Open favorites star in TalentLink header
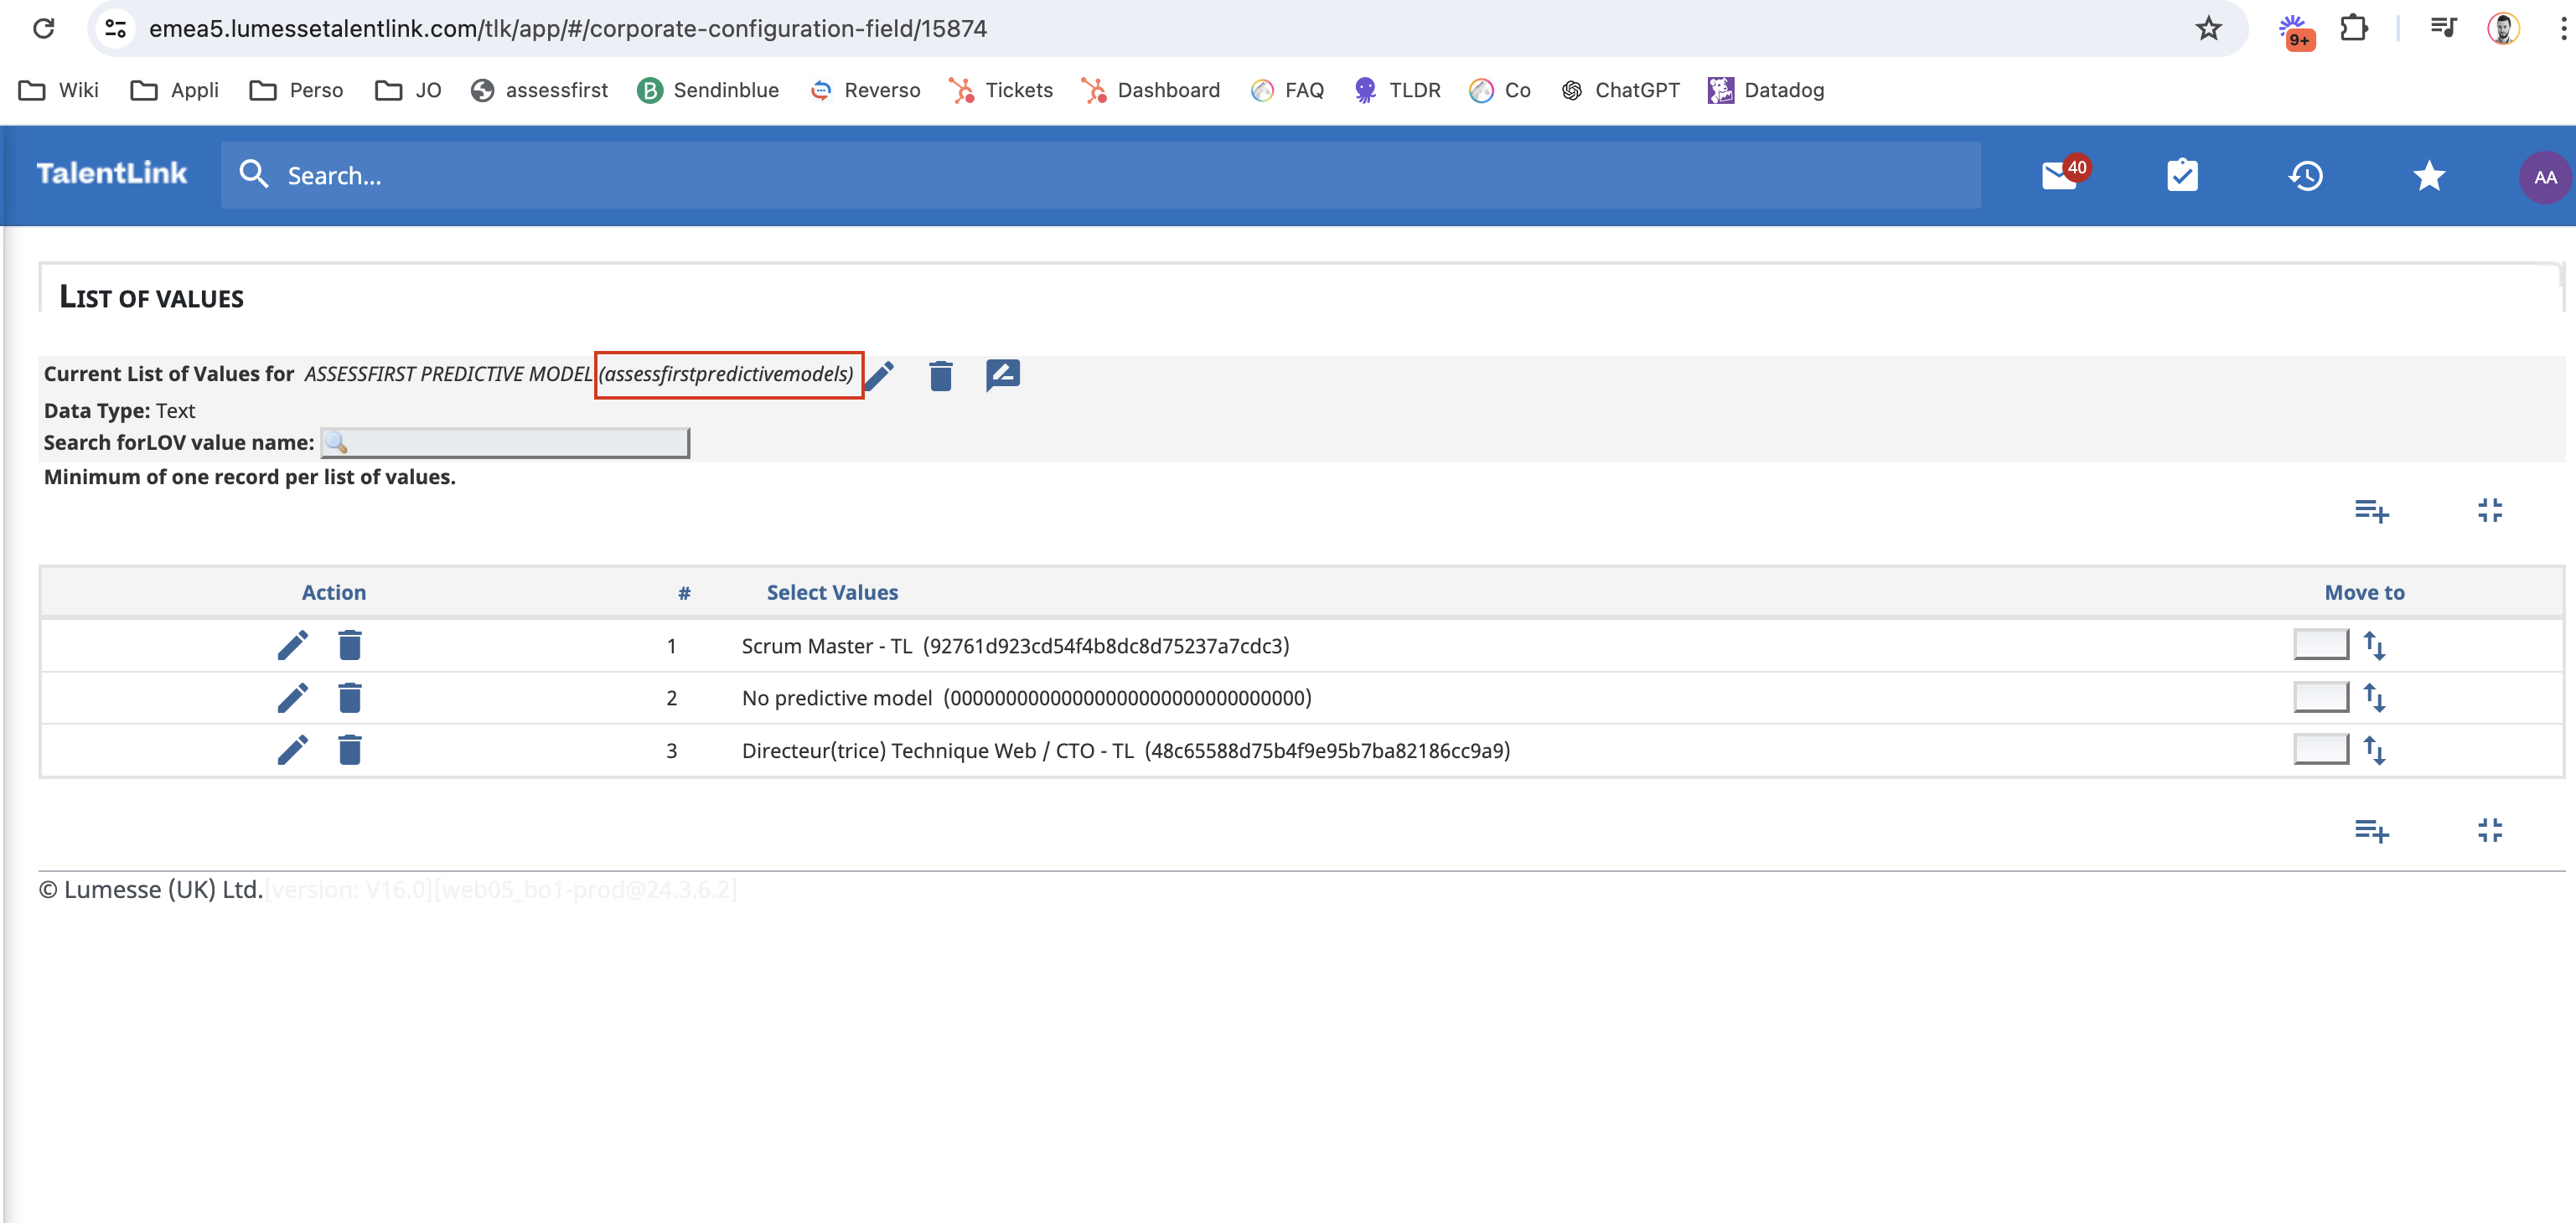The width and height of the screenshot is (2576, 1223). click(2428, 176)
